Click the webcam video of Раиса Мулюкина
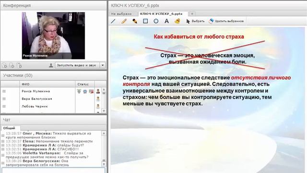 point(53,36)
